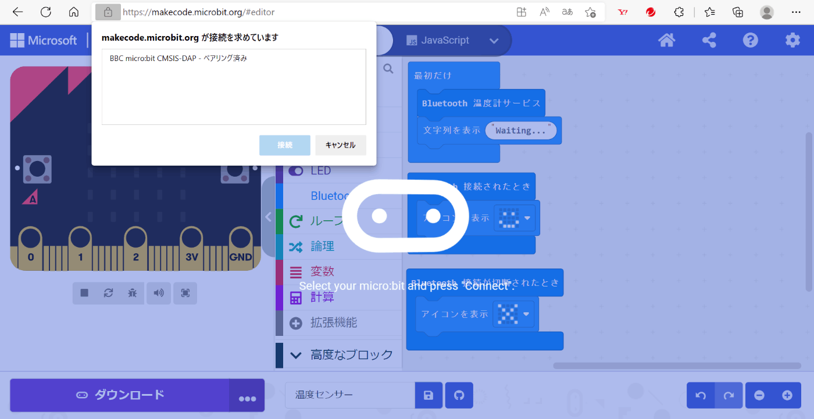Image resolution: width=814 pixels, height=419 pixels.
Task: Open the favorites list icon
Action: pos(710,12)
